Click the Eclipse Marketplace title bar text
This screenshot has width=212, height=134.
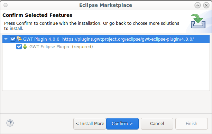[105, 5]
